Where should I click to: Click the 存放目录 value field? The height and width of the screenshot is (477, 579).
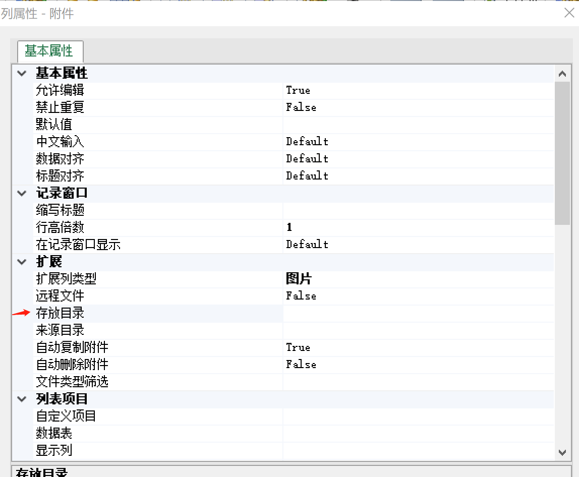418,314
